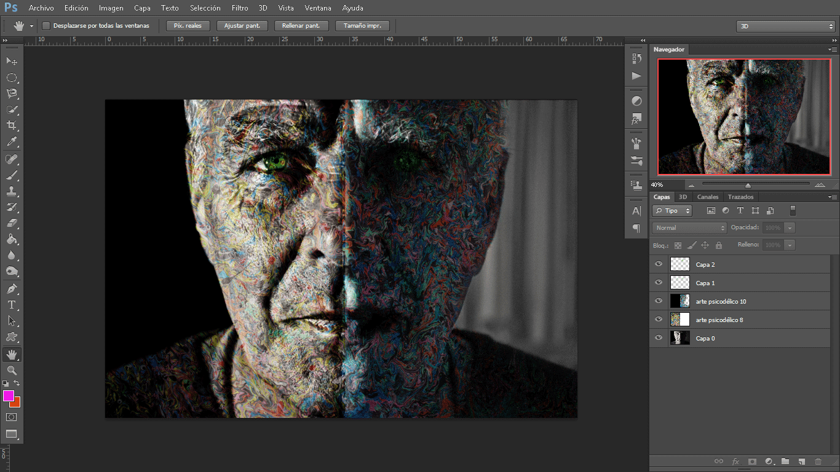Select the Paint Bucket tool
The image size is (840, 472).
coord(11,240)
